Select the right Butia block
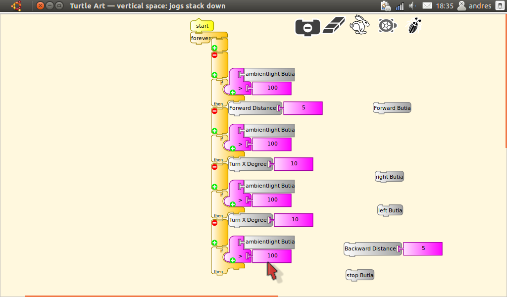507x297 pixels. click(x=389, y=177)
